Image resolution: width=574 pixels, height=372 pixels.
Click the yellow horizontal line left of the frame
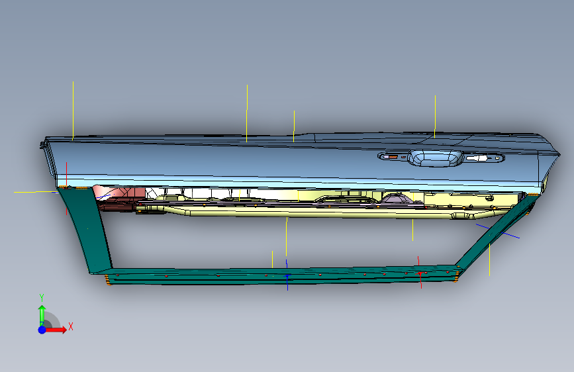coord(36,192)
